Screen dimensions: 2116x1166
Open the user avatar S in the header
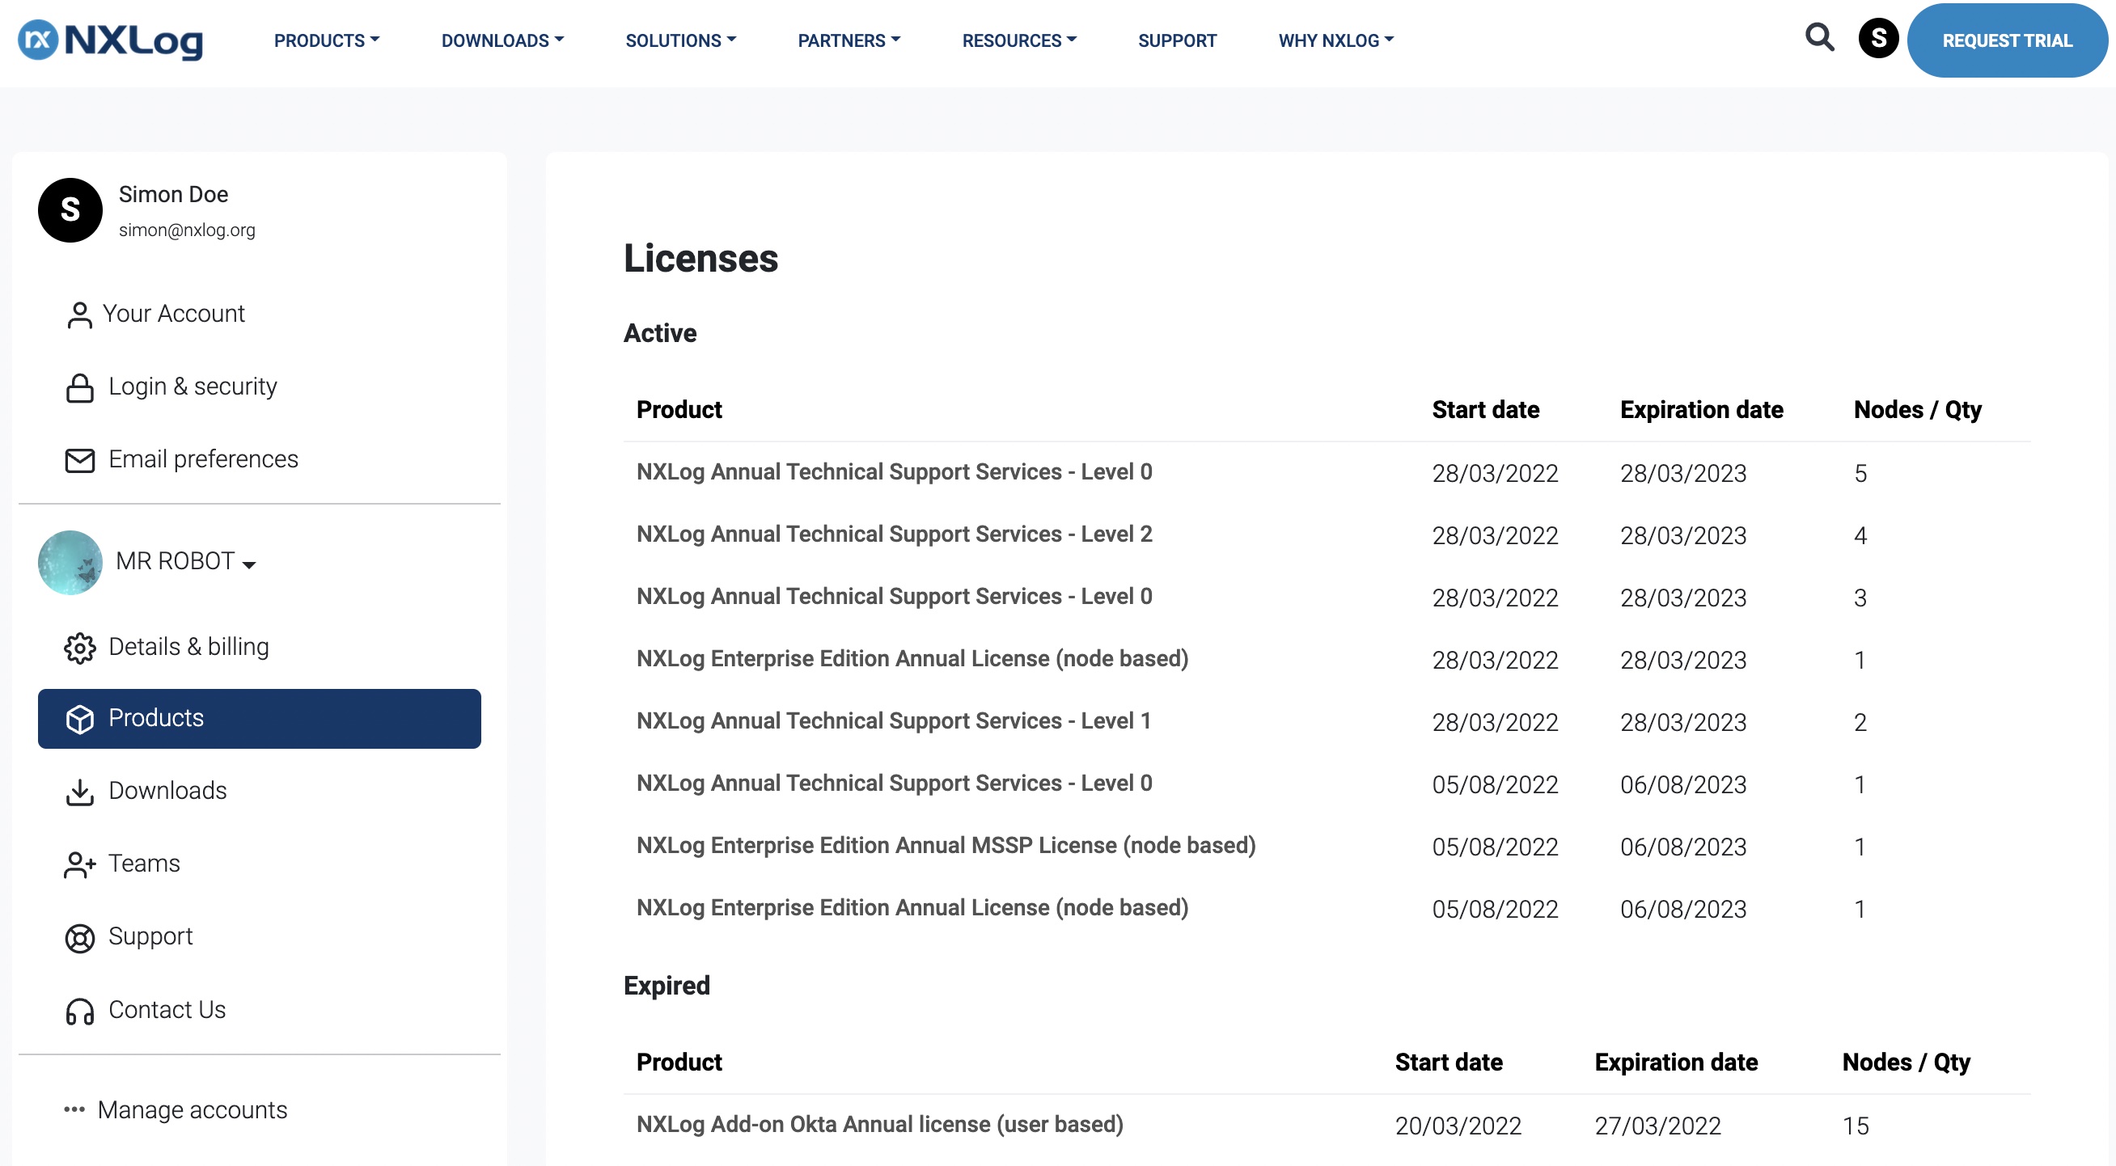(x=1877, y=38)
